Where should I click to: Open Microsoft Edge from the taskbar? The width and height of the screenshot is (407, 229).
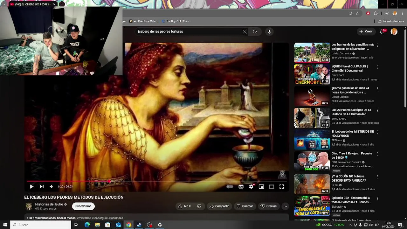pos(87,225)
